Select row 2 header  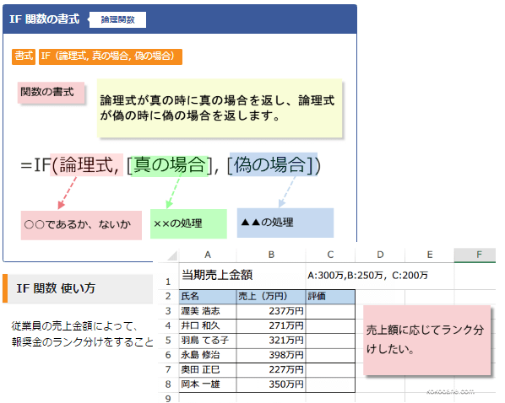pyautogui.click(x=168, y=297)
